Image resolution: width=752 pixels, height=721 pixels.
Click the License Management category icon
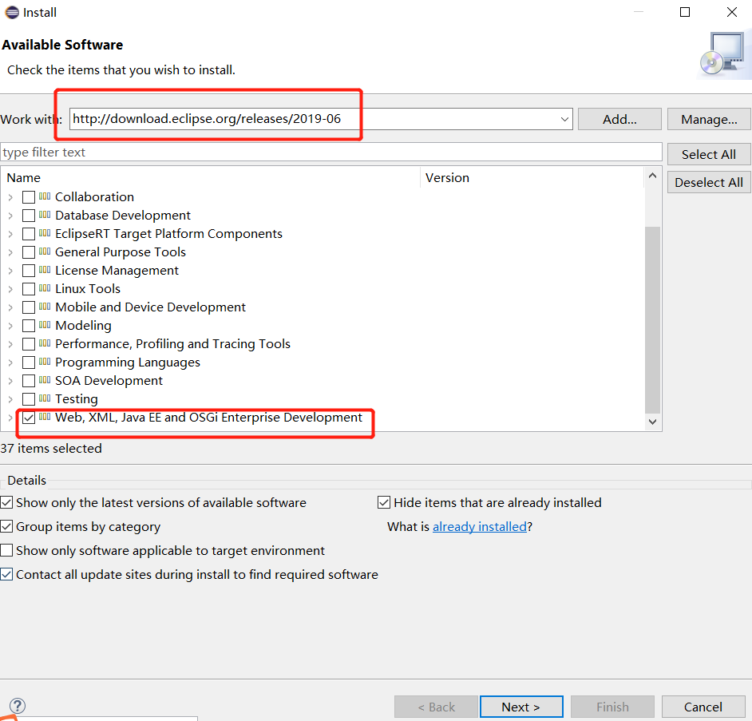point(45,270)
